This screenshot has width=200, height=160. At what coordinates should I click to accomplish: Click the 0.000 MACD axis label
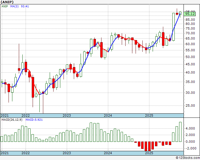coord(190,142)
